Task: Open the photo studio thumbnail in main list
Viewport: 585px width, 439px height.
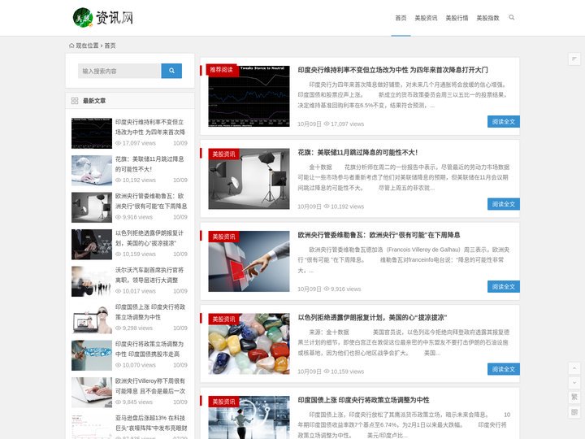Action: (249, 179)
